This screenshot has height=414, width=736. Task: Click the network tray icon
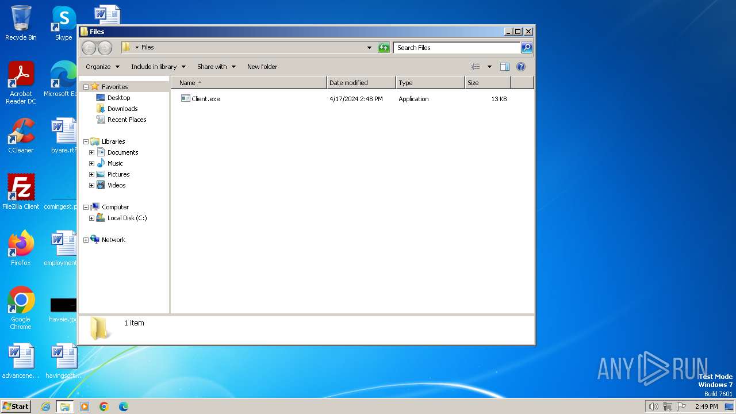click(668, 407)
